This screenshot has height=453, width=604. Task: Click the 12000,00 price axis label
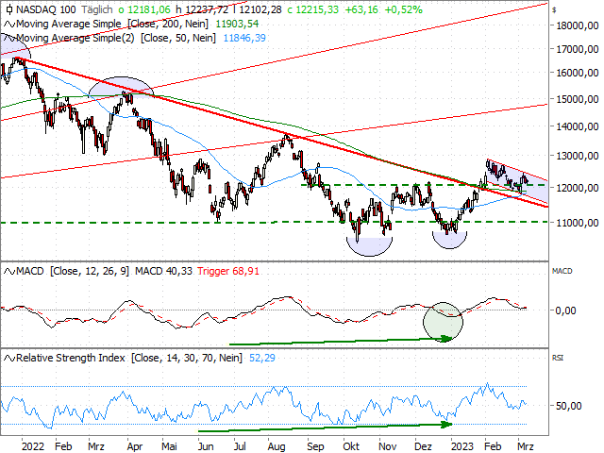coord(578,188)
